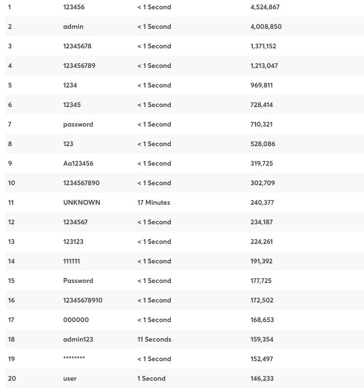This screenshot has height=390, width=364.
Task: Click the count 969,811
Action: (262, 86)
